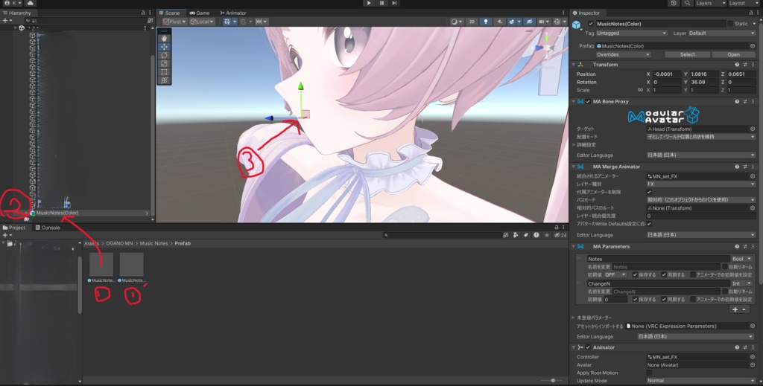Click the global search magnifier icon
Viewport: 763px width, 386px height.
point(687,3)
